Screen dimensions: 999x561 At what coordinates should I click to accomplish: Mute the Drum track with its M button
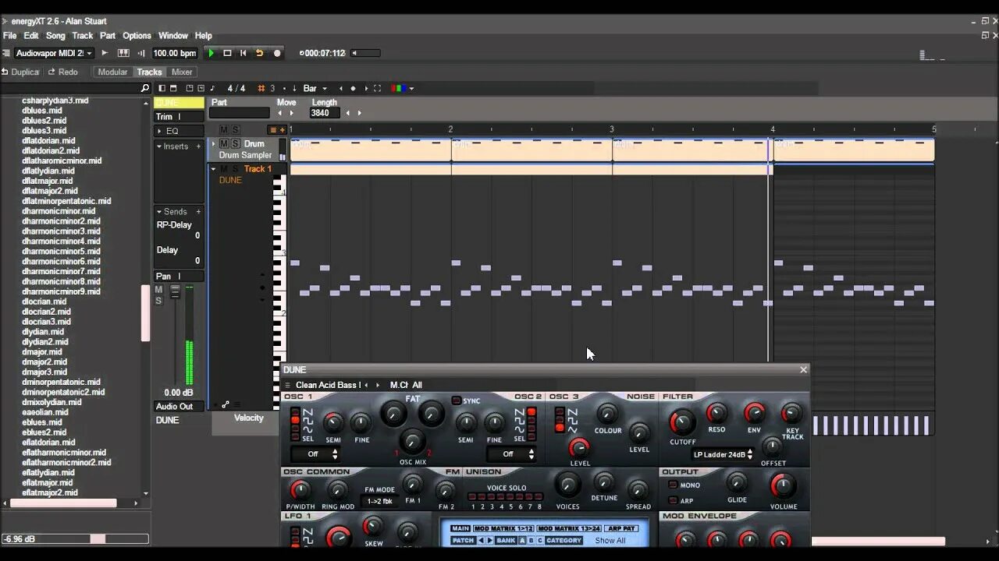point(225,143)
